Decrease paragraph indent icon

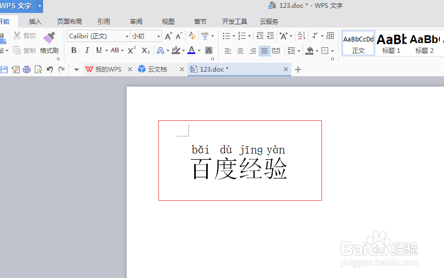point(260,36)
